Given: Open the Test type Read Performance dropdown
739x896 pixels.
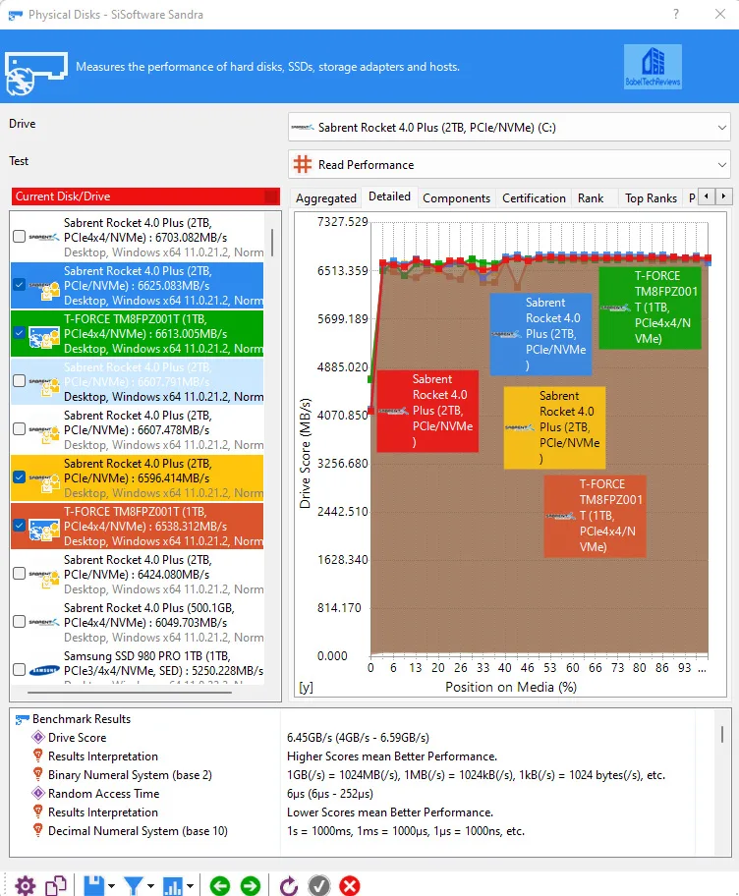Looking at the screenshot, I should point(509,165).
